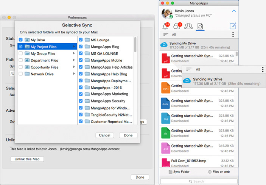Check the Opportunity Files checkbox
The image size is (266, 185).
[x=21, y=67]
